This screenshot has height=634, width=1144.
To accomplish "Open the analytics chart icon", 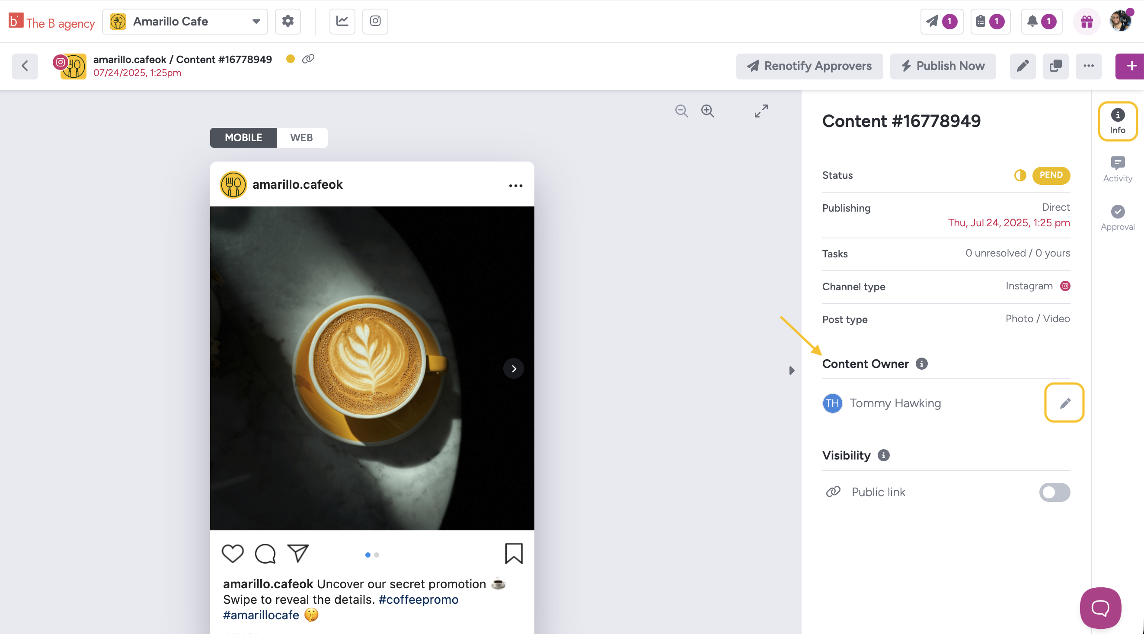I will pos(342,21).
